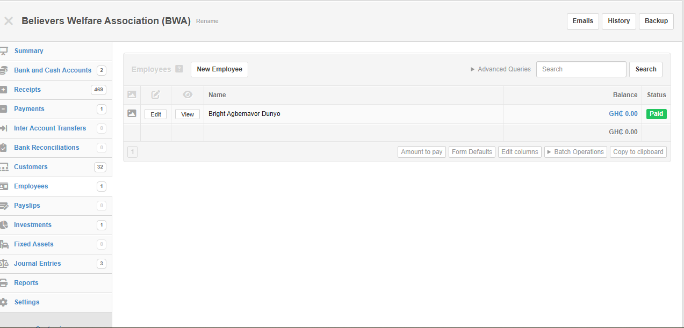Click the Employees ID card icon

pos(3,186)
